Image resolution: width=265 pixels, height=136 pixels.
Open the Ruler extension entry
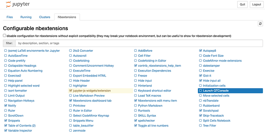[11, 110]
